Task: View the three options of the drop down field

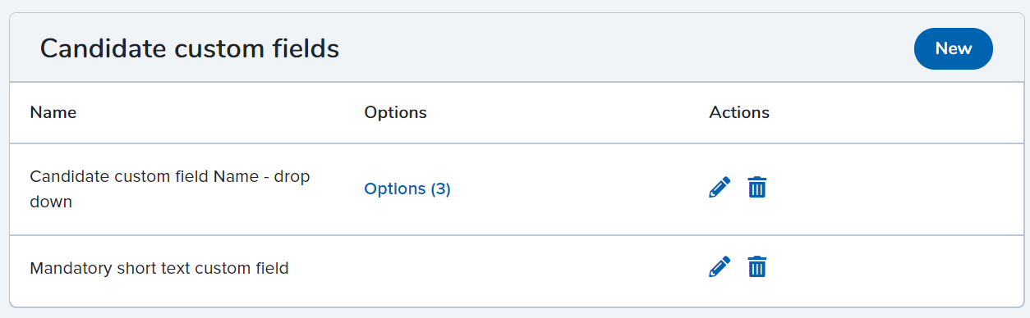Action: tap(407, 189)
